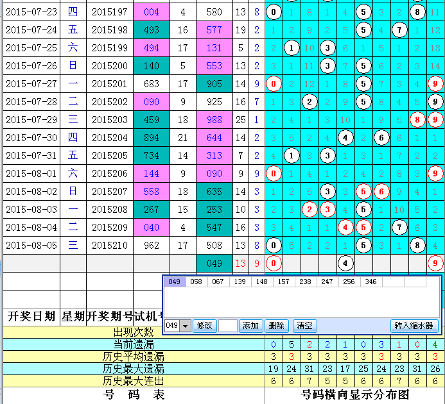This screenshot has height=404, width=445.
Task: Click the date cell 2015-08-05
Action: point(31,246)
